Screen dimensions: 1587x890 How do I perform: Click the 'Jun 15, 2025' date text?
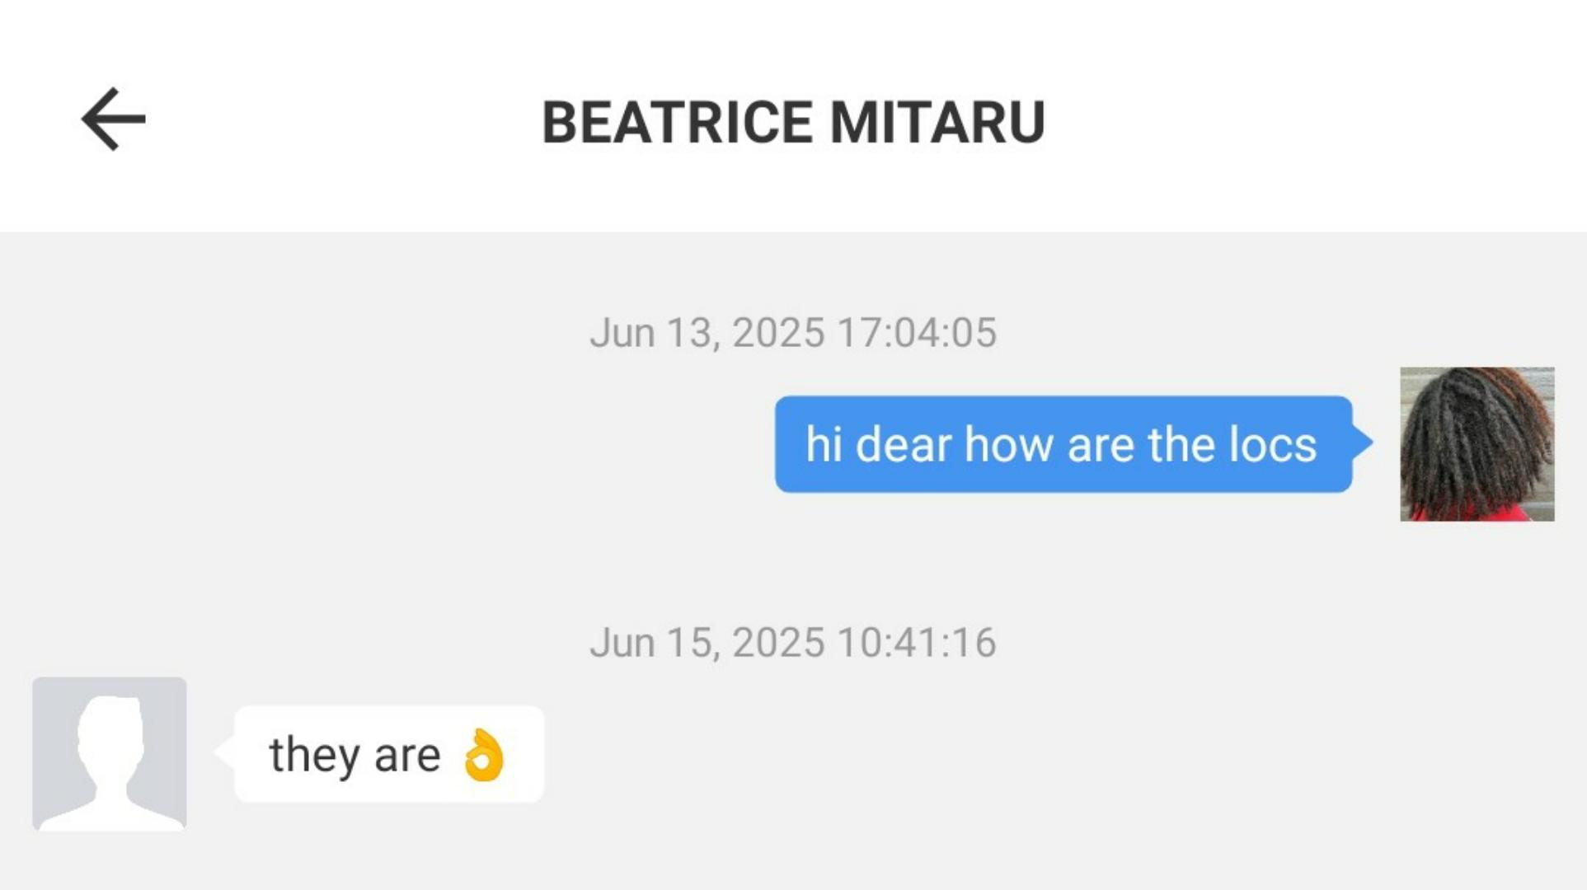[707, 643]
